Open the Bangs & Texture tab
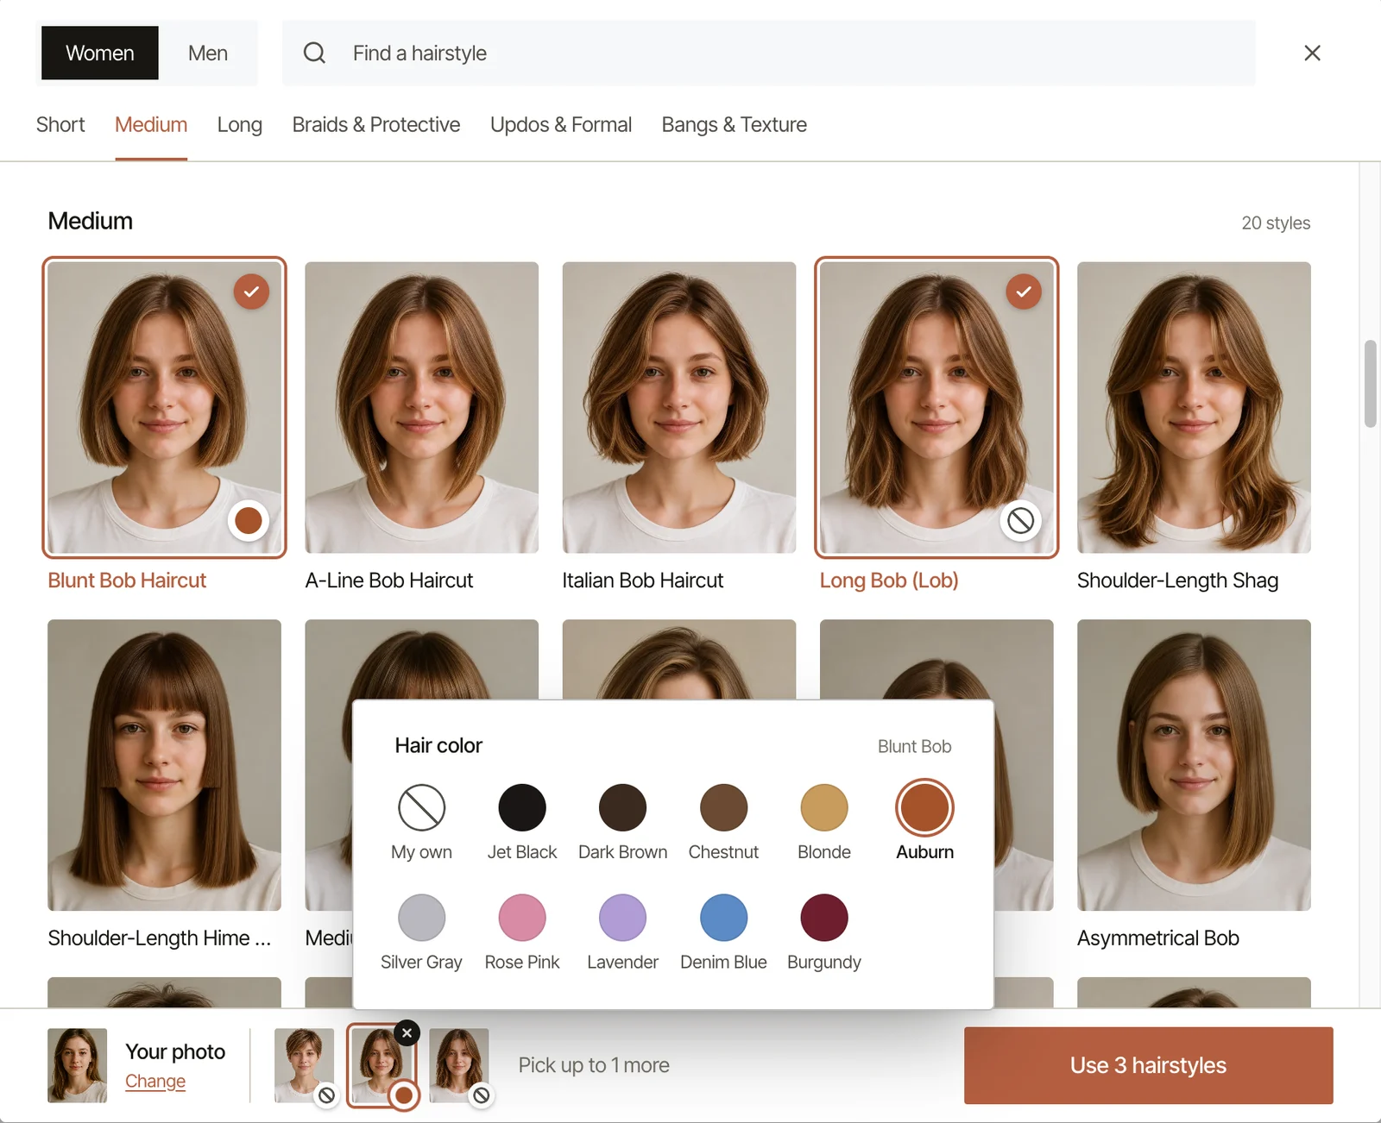 (x=735, y=125)
